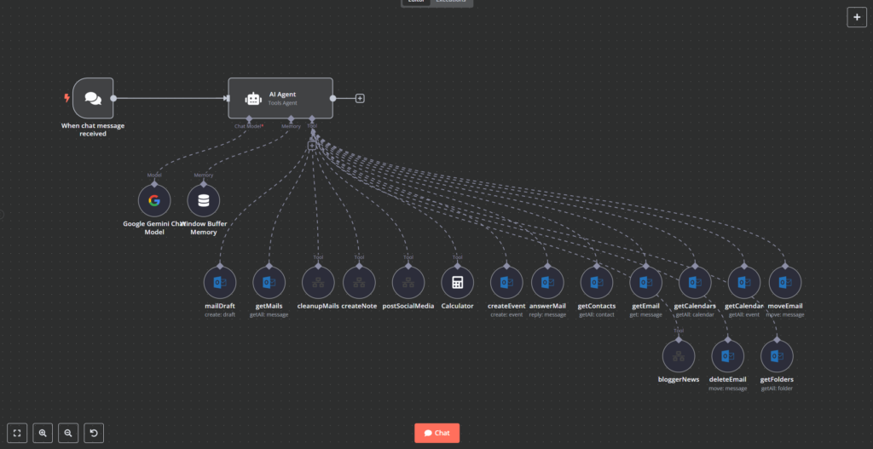Zoom in on the workflow canvas
This screenshot has width=873, height=449.
point(43,433)
